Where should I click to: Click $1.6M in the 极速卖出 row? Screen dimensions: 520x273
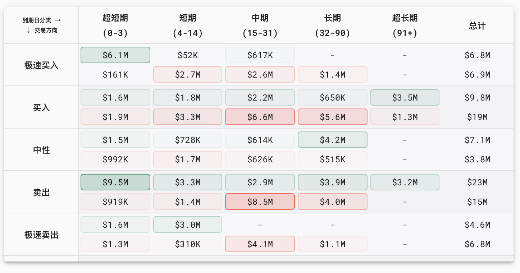click(x=115, y=225)
